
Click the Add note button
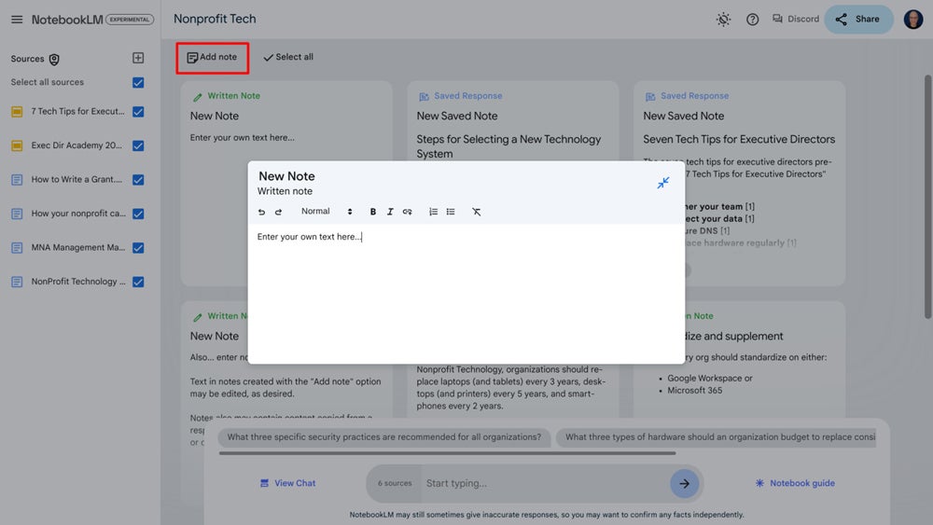pyautogui.click(x=212, y=57)
